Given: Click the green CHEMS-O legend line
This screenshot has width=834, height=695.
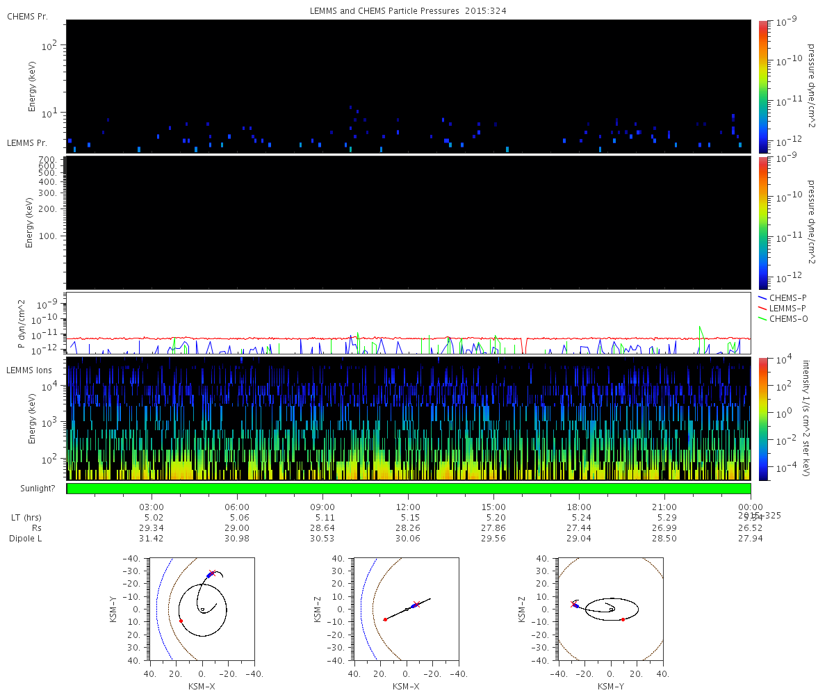Looking at the screenshot, I should (x=763, y=318).
